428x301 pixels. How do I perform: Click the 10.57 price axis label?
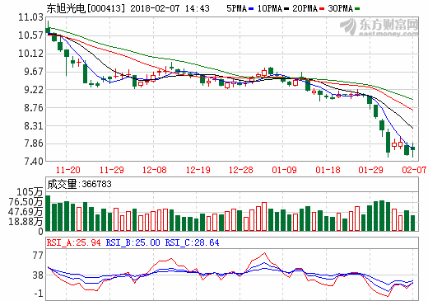coord(30,35)
